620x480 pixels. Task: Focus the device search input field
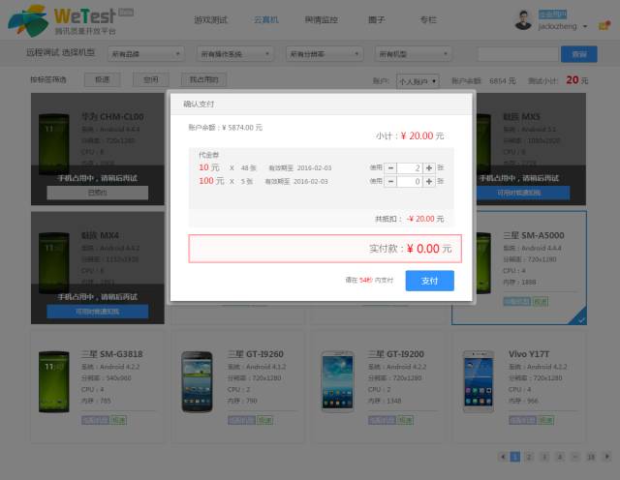(518, 54)
